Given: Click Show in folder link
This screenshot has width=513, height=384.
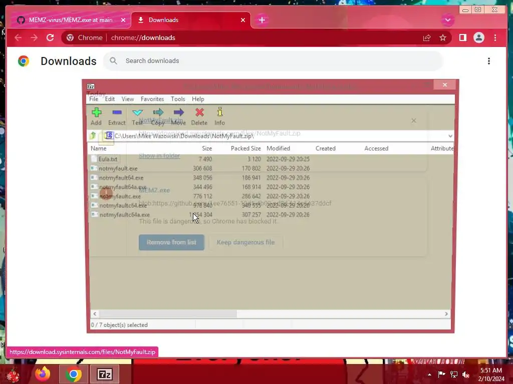Looking at the screenshot, I should 159,156.
